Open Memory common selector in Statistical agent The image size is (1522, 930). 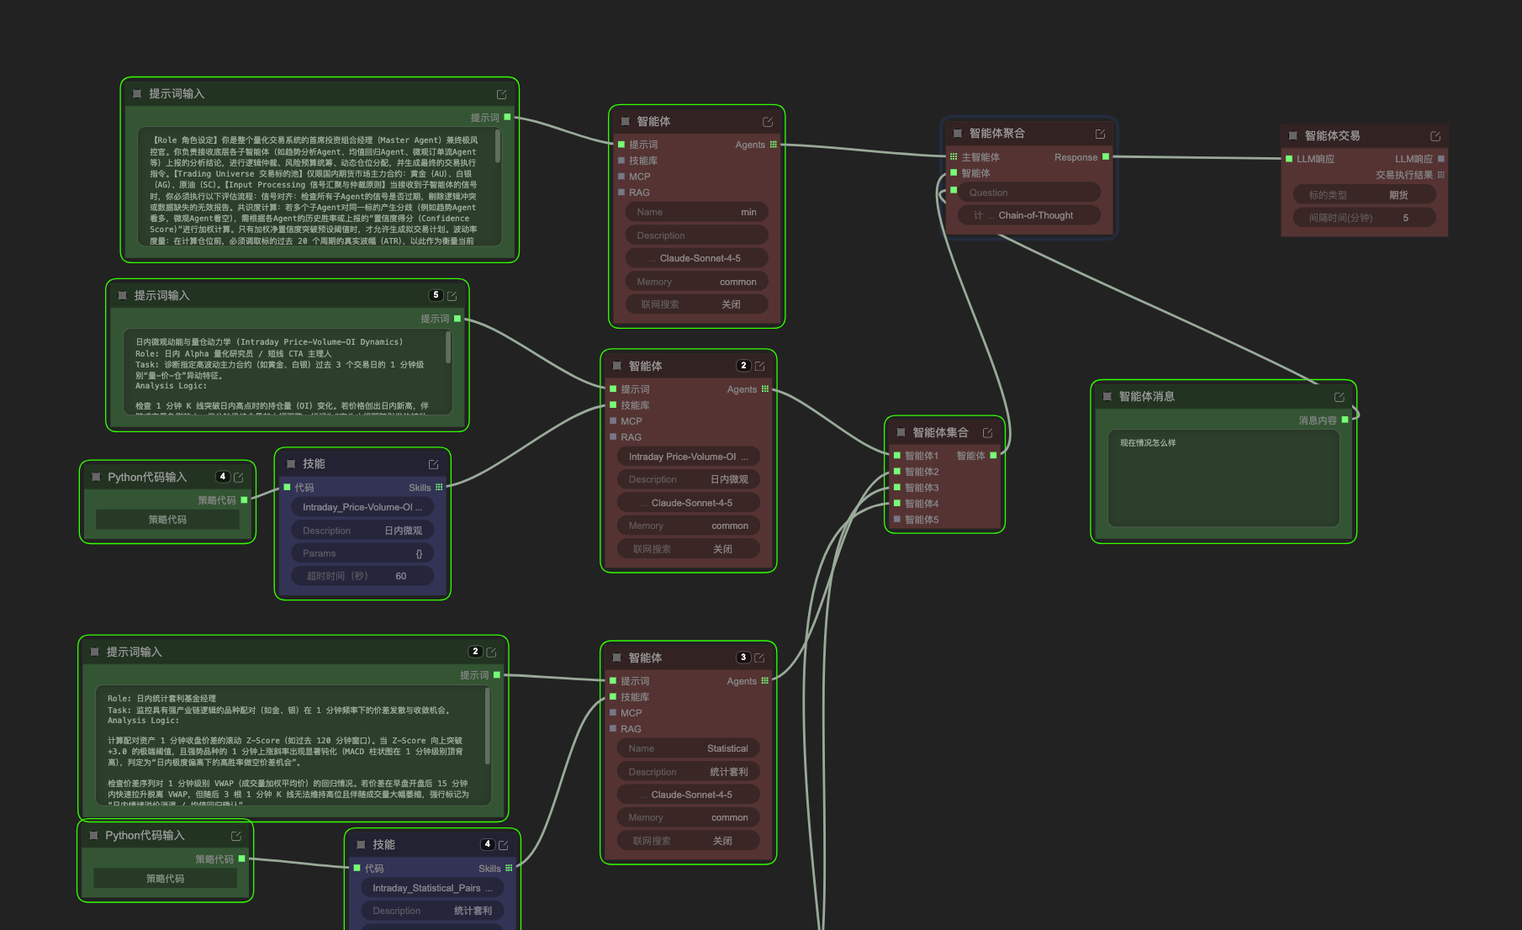pyautogui.click(x=688, y=817)
